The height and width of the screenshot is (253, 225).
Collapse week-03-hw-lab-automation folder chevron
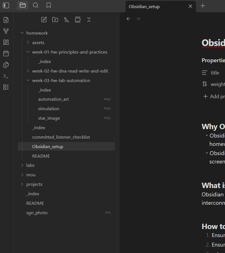(x=28, y=80)
